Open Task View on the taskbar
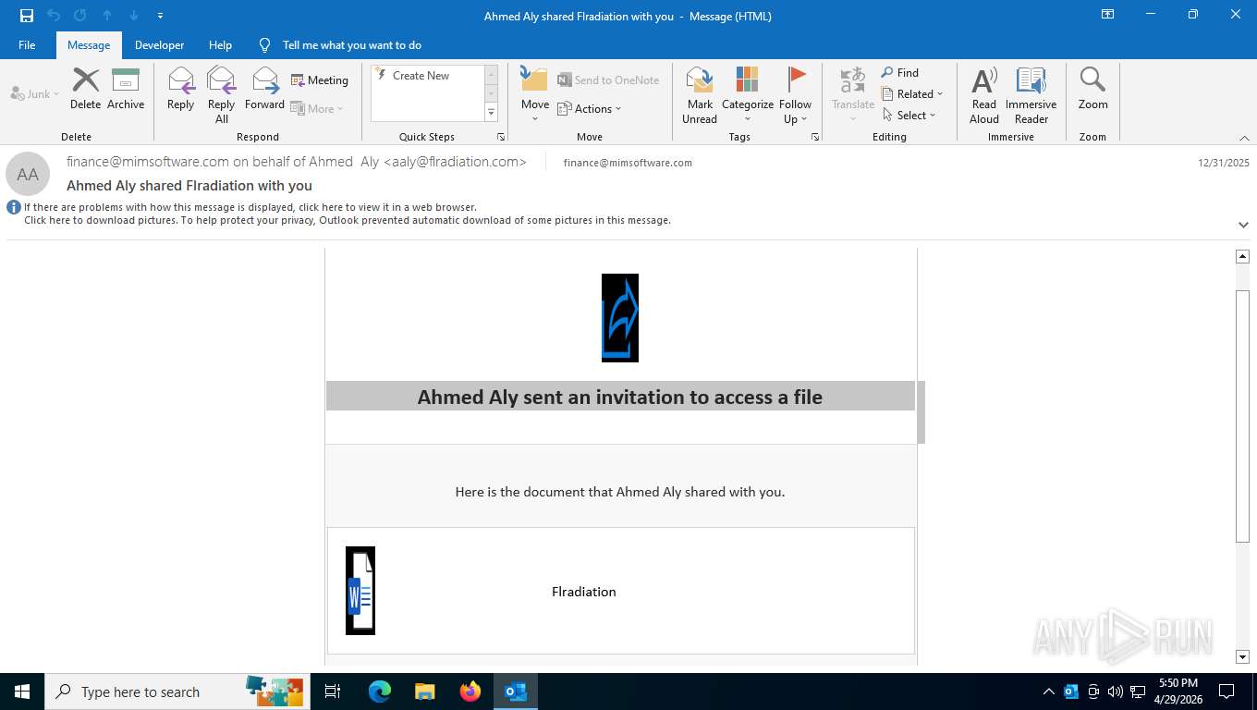Image resolution: width=1257 pixels, height=710 pixels. click(333, 692)
